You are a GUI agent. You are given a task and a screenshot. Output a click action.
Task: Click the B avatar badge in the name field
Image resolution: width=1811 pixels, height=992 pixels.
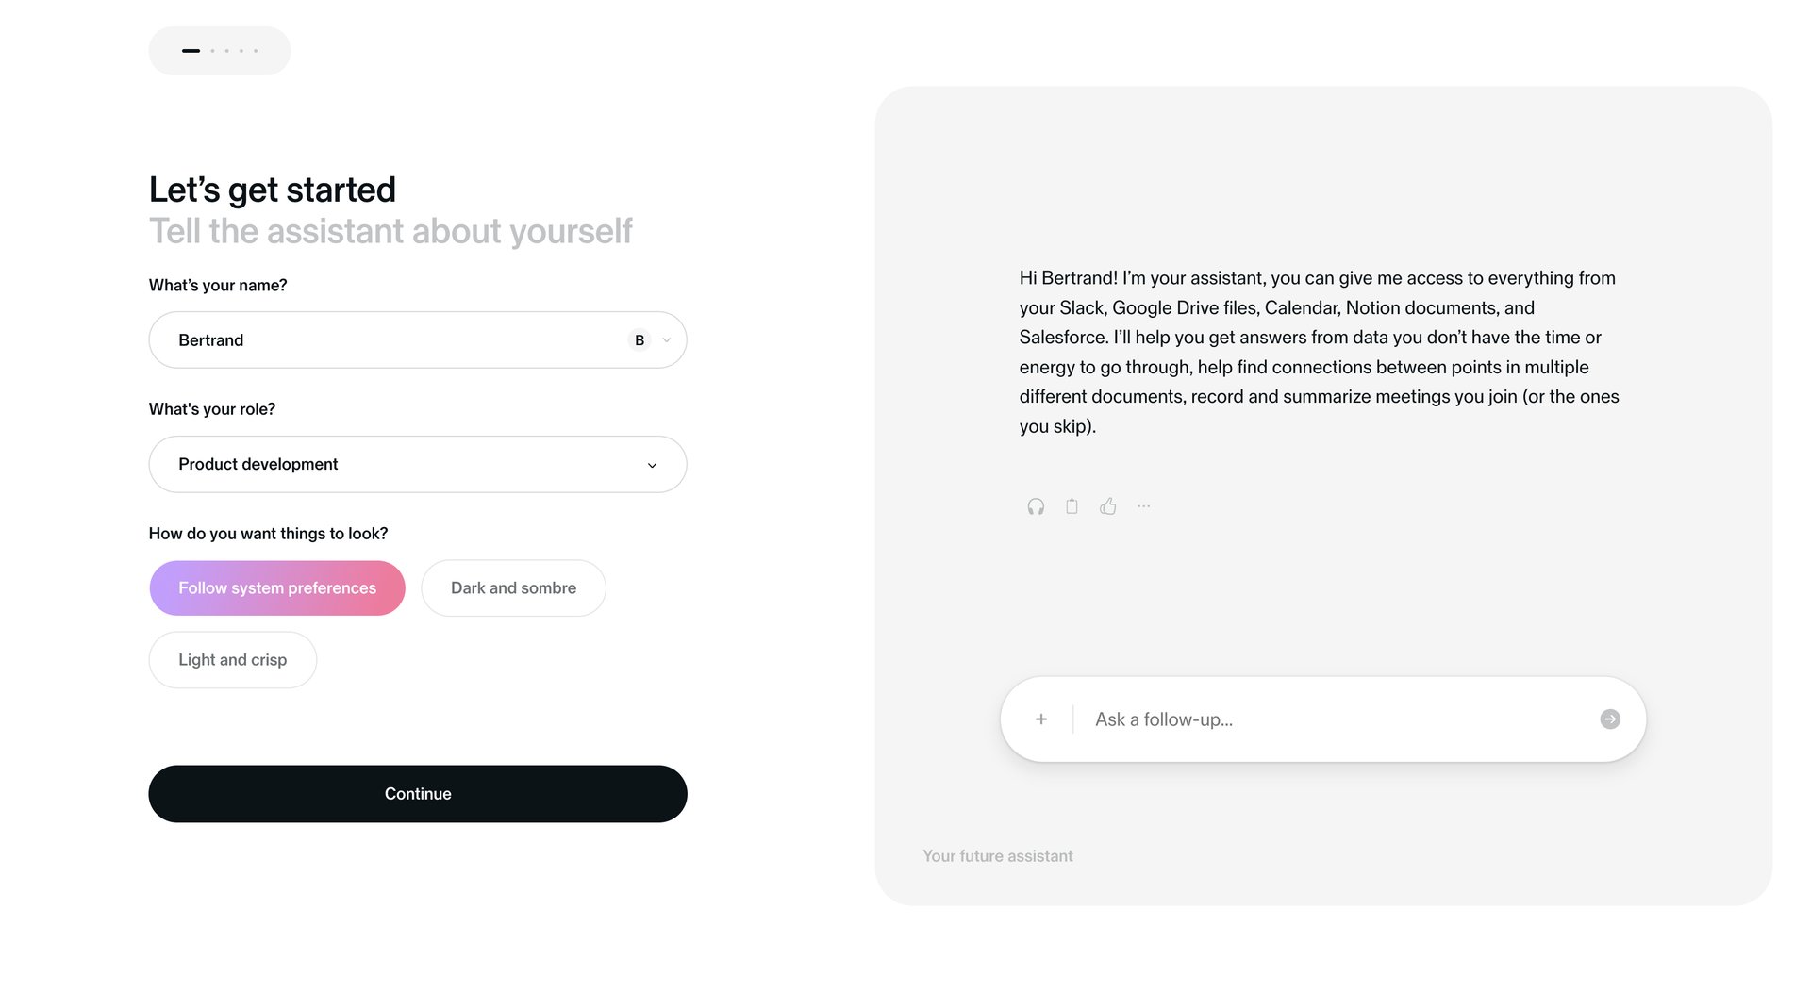click(x=639, y=339)
